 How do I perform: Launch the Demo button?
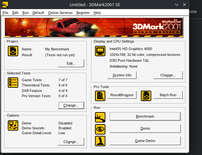pos(145,128)
